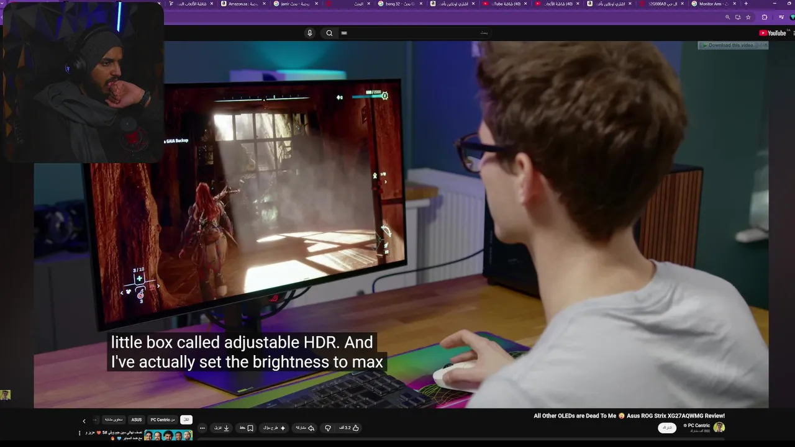This screenshot has height=447, width=795.
Task: Click the Share arrow button
Action: 304,428
